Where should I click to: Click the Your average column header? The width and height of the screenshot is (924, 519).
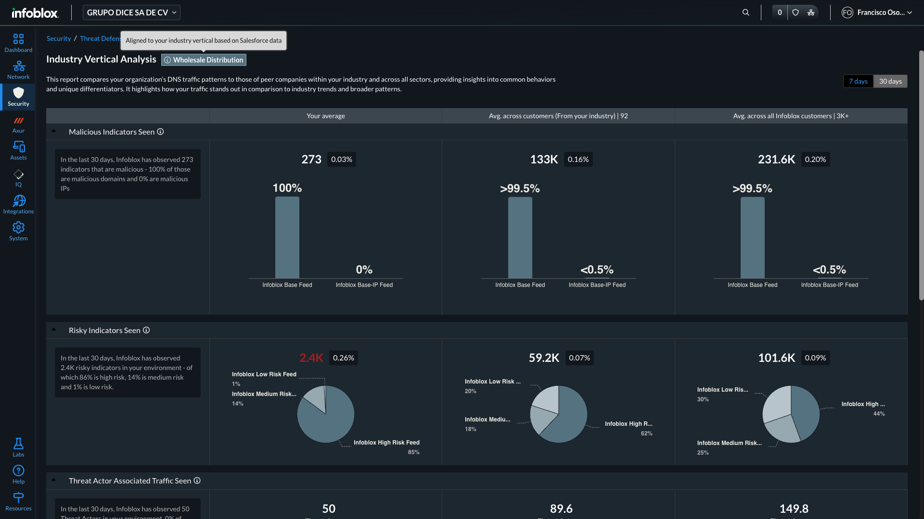click(x=326, y=116)
